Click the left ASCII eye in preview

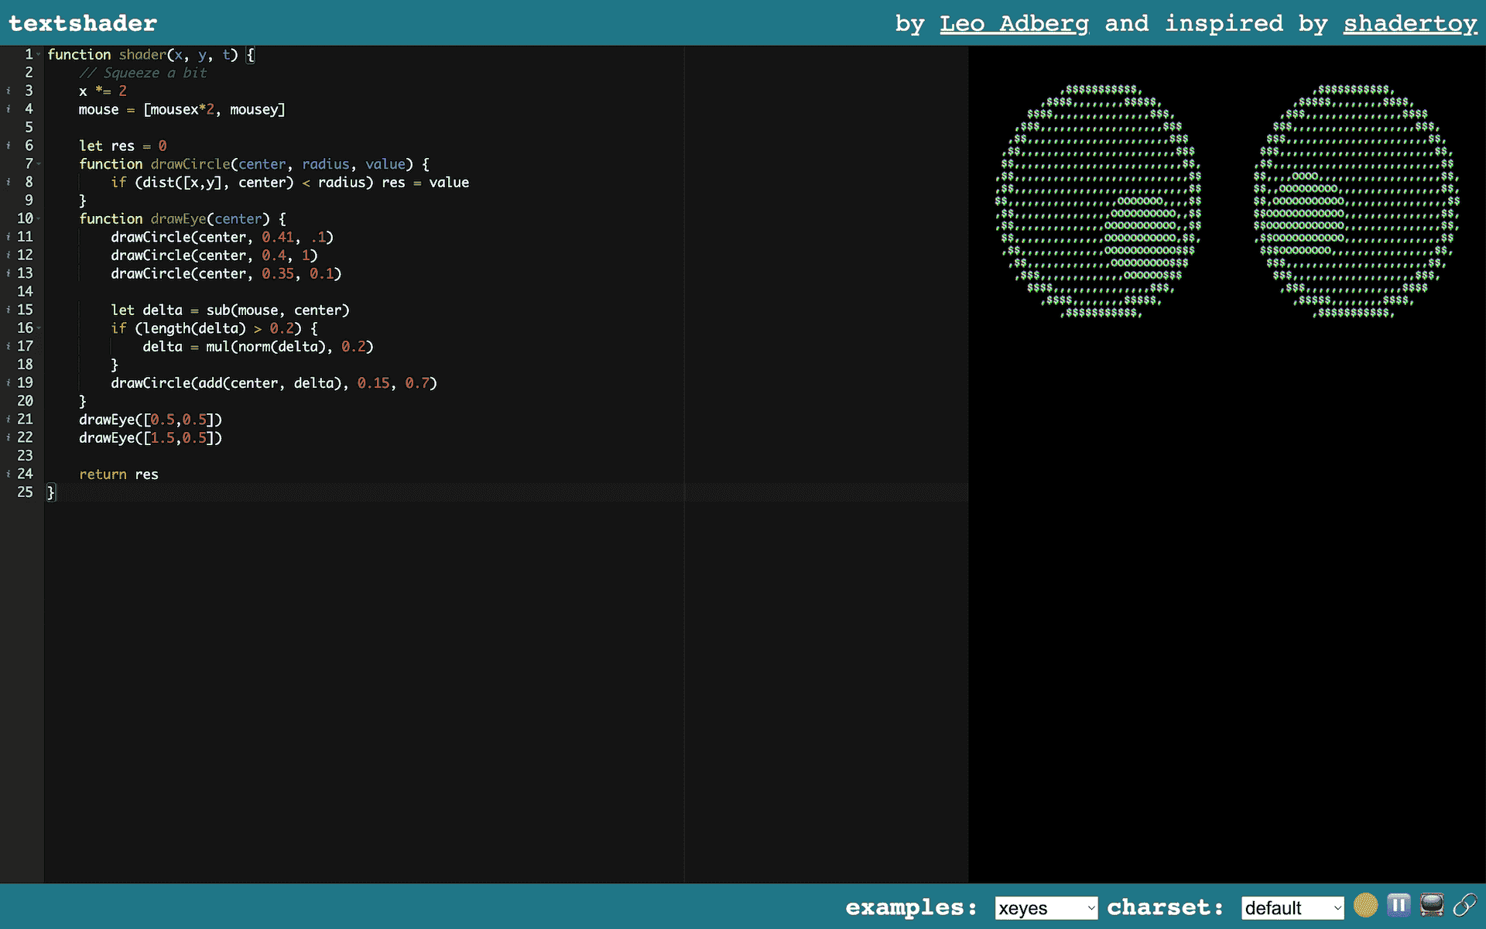(x=1098, y=201)
